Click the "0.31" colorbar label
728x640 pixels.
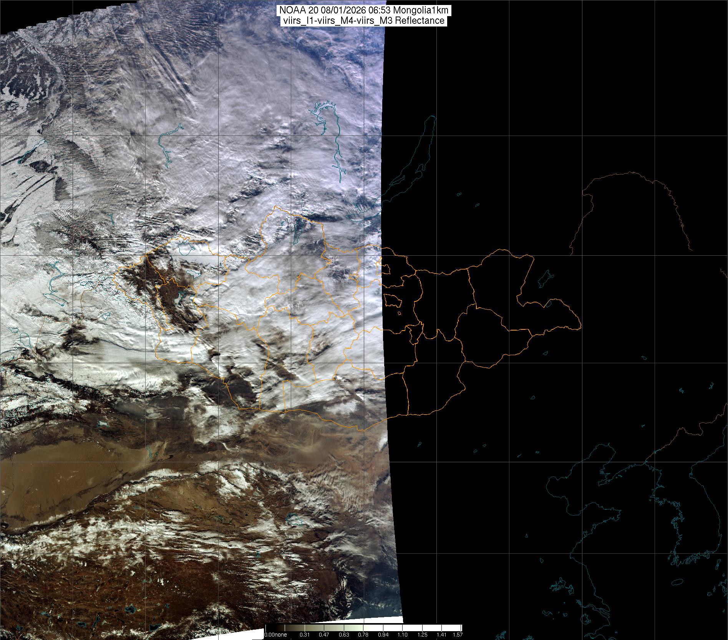pyautogui.click(x=305, y=635)
